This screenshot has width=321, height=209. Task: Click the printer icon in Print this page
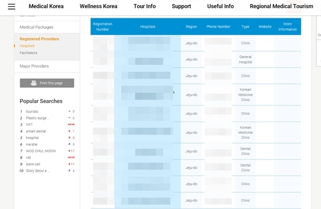pyautogui.click(x=34, y=83)
